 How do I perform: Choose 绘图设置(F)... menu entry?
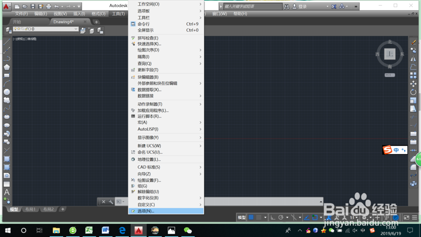click(x=166, y=180)
